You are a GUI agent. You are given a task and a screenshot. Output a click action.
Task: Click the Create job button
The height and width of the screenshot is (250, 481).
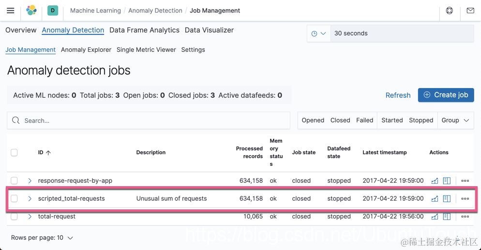pyautogui.click(x=446, y=95)
